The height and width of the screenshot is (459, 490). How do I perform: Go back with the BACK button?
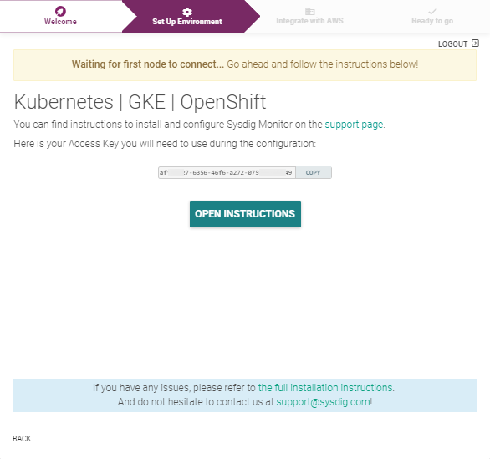coord(22,439)
